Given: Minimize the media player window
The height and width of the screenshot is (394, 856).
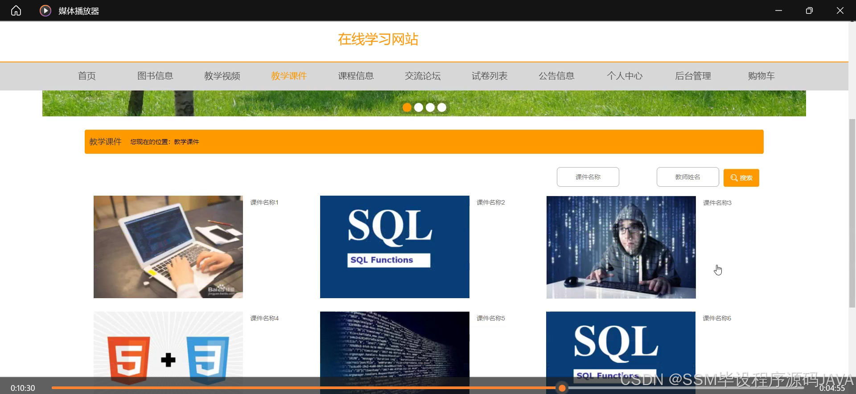Looking at the screenshot, I should tap(778, 10).
